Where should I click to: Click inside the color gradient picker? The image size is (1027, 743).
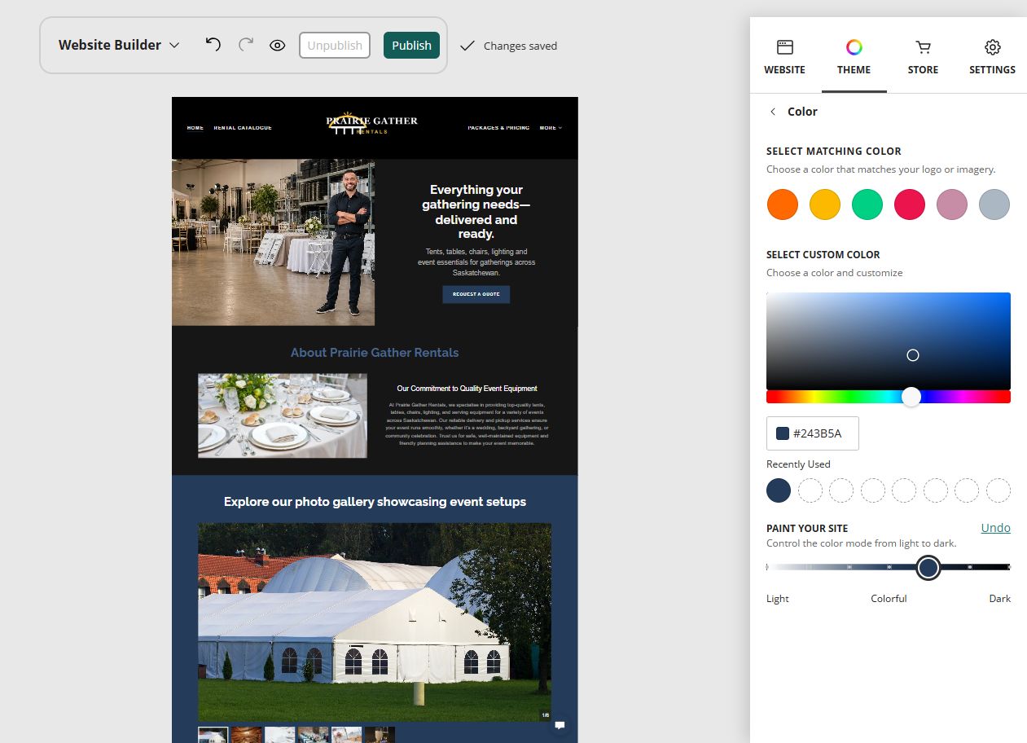[x=889, y=341]
